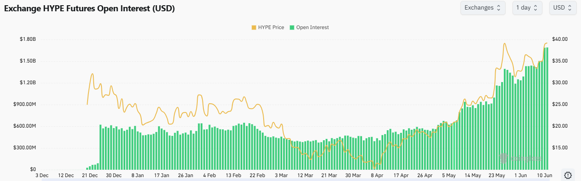
Task: Click the $30.00 right axis label
Action: pyautogui.click(x=560, y=82)
